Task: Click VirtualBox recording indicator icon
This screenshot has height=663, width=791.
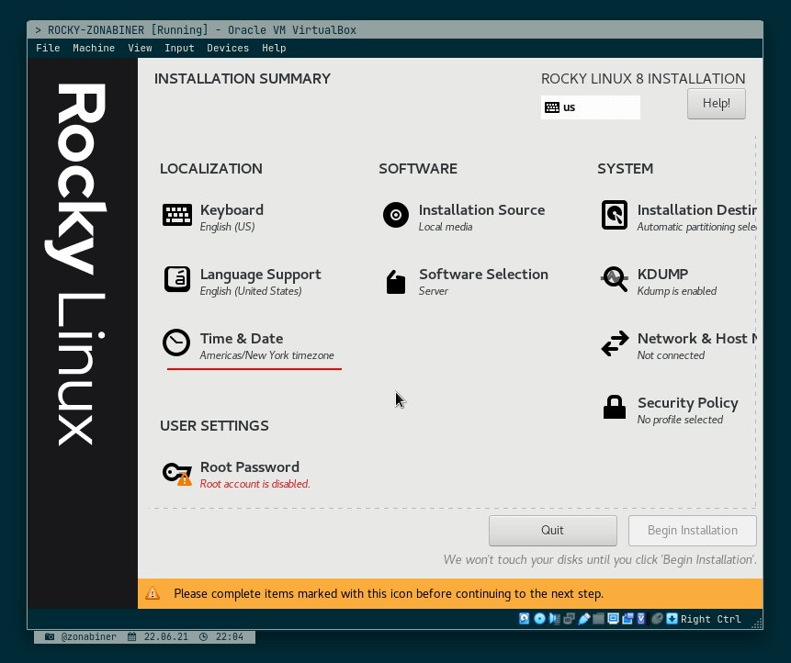Action: pyautogui.click(x=627, y=619)
